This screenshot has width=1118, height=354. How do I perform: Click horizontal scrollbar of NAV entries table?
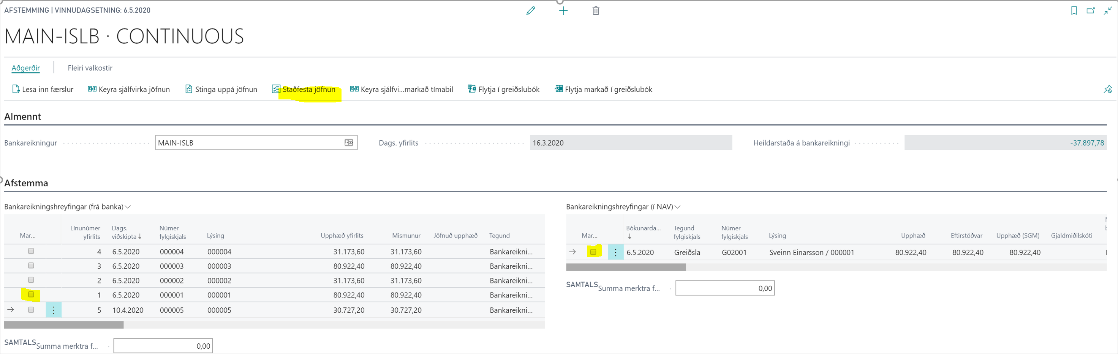[x=626, y=267]
